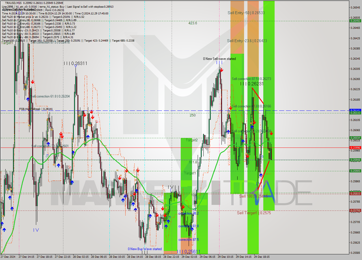Click the 0.25625 price axis label
Image resolution: width=362 pixels, height=260 pixels.
[355, 242]
